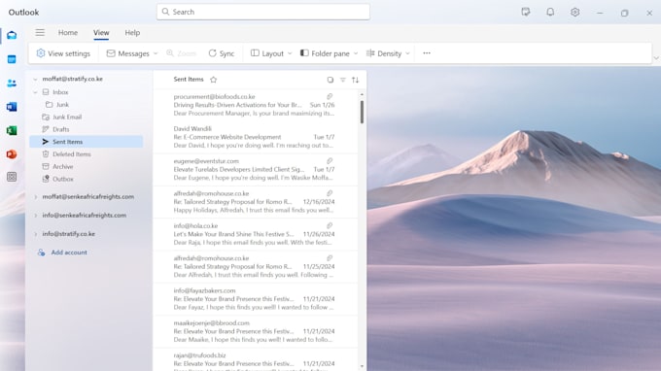Click attachment icon on eventstur email
Screen dimensions: 661x371
point(330,161)
